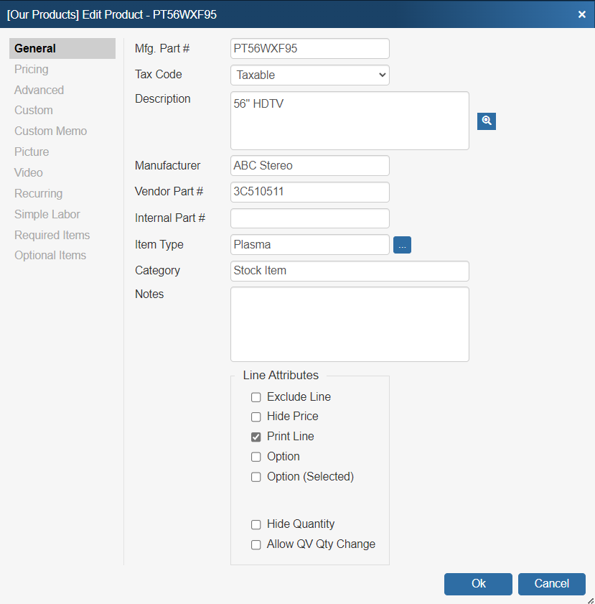Click the magnifier icon beside Description
Screen dimensions: 595x604
(x=487, y=121)
